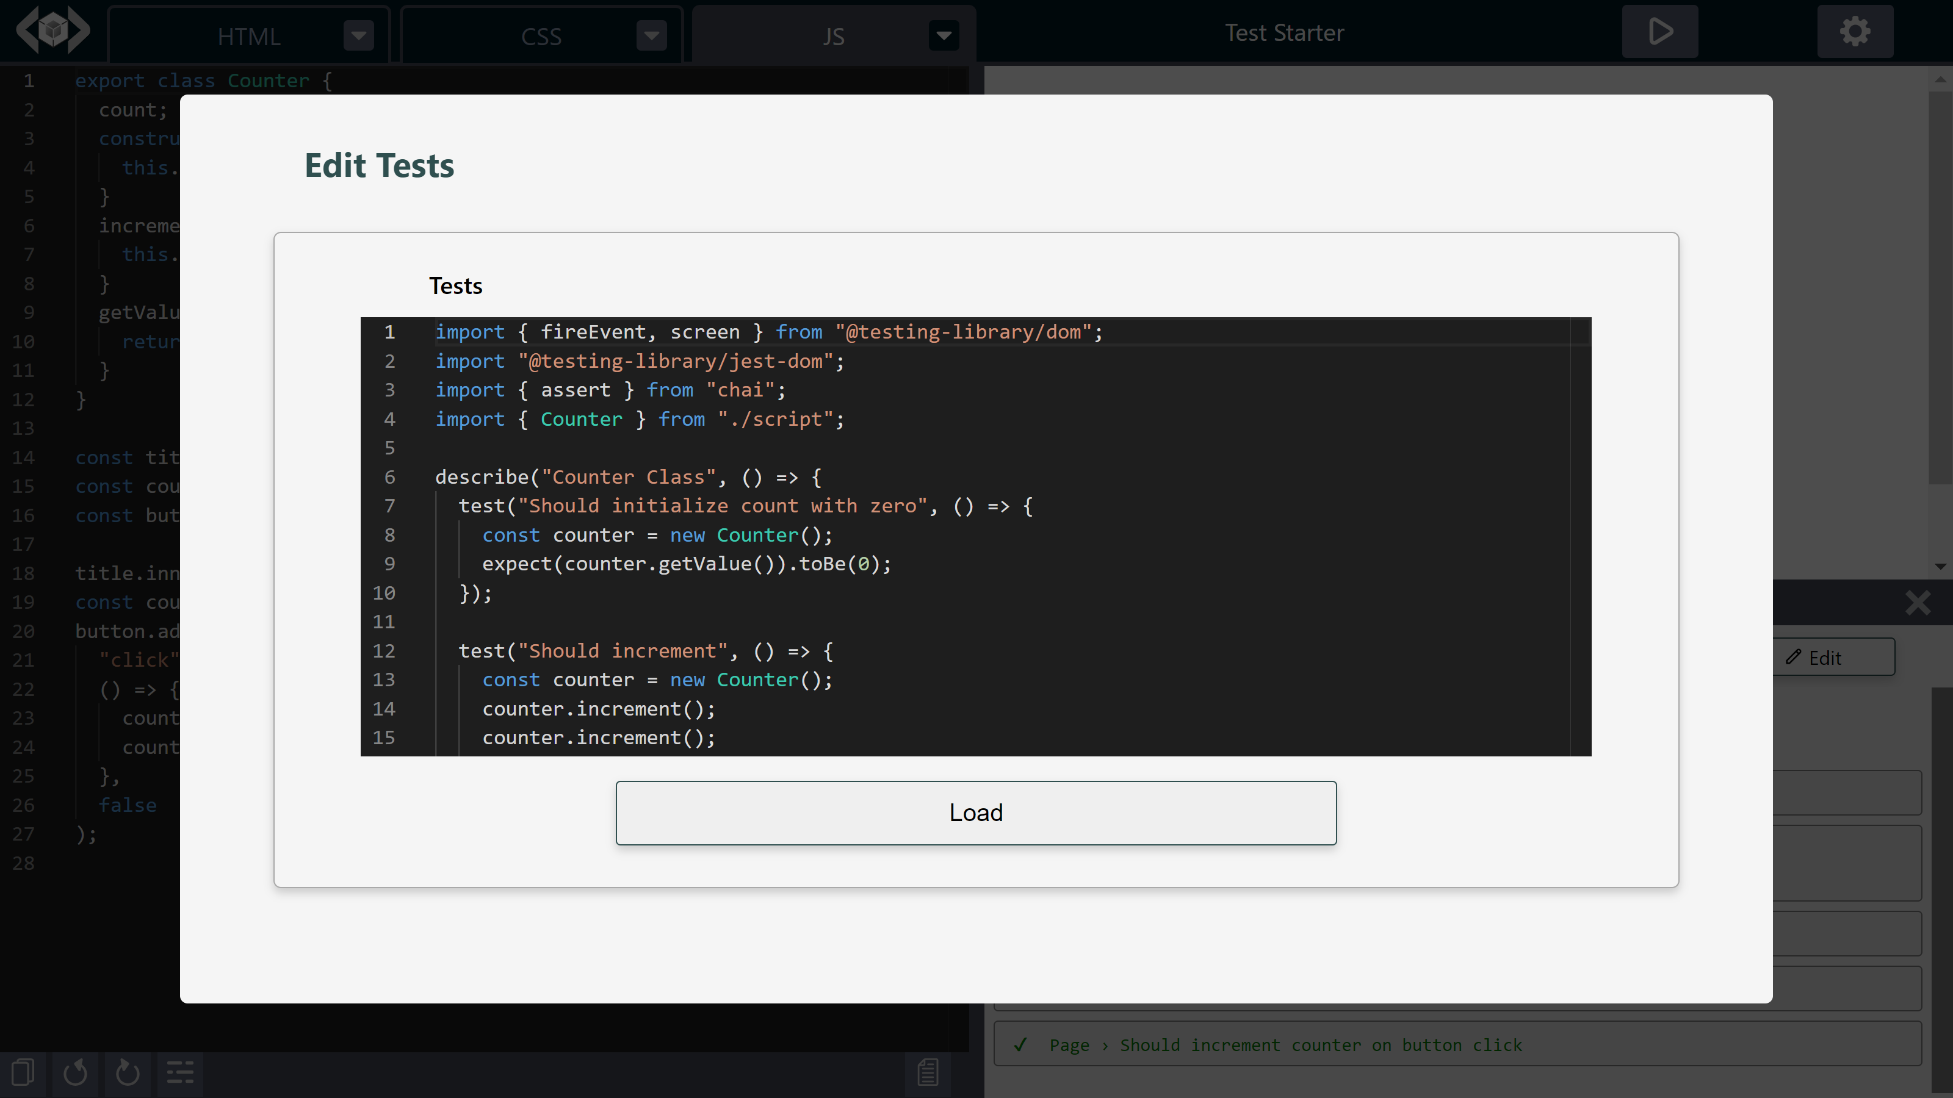Undo changes using the rotate-left icon

coord(75,1072)
